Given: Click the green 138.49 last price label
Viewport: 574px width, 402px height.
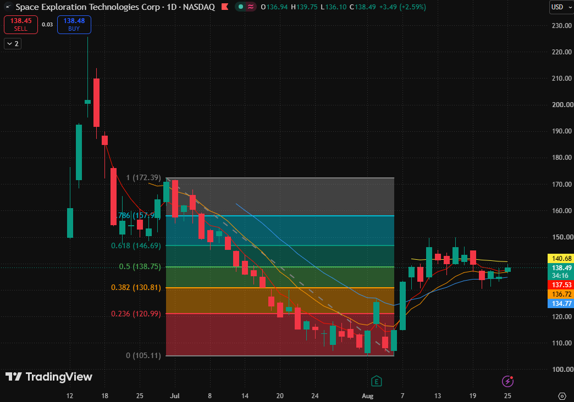Looking at the screenshot, I should (x=560, y=268).
